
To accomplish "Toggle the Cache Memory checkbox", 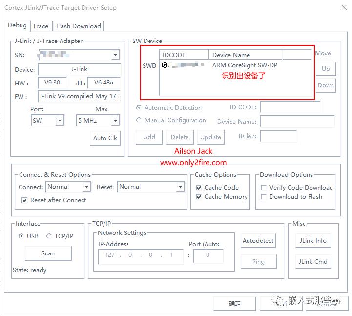I will pos(199,197).
